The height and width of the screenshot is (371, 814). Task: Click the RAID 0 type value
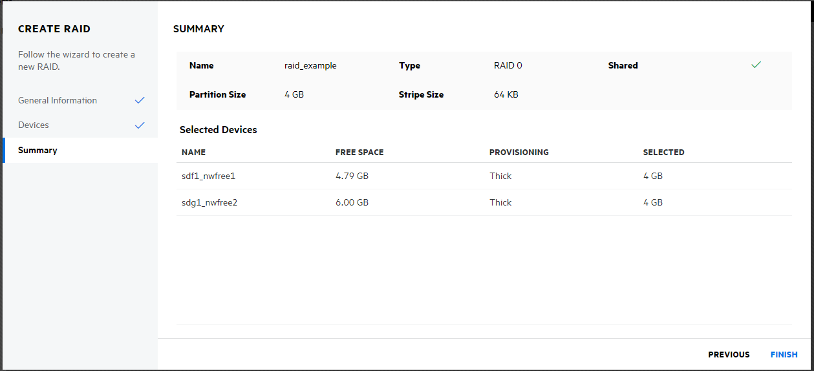click(508, 65)
